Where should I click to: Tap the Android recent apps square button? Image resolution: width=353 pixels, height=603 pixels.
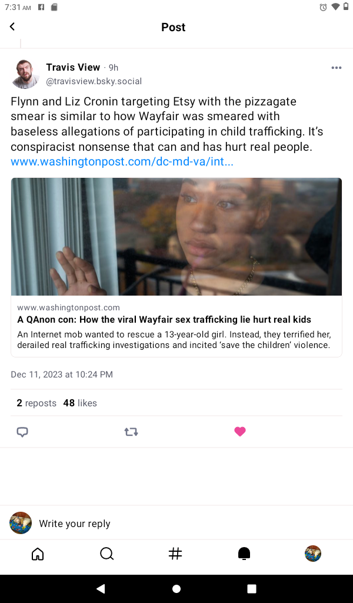(x=252, y=589)
